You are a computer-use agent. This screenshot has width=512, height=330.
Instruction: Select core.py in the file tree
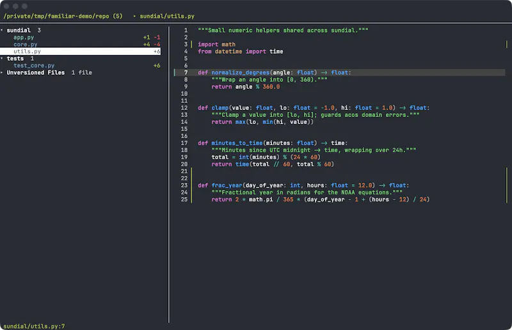[26, 44]
